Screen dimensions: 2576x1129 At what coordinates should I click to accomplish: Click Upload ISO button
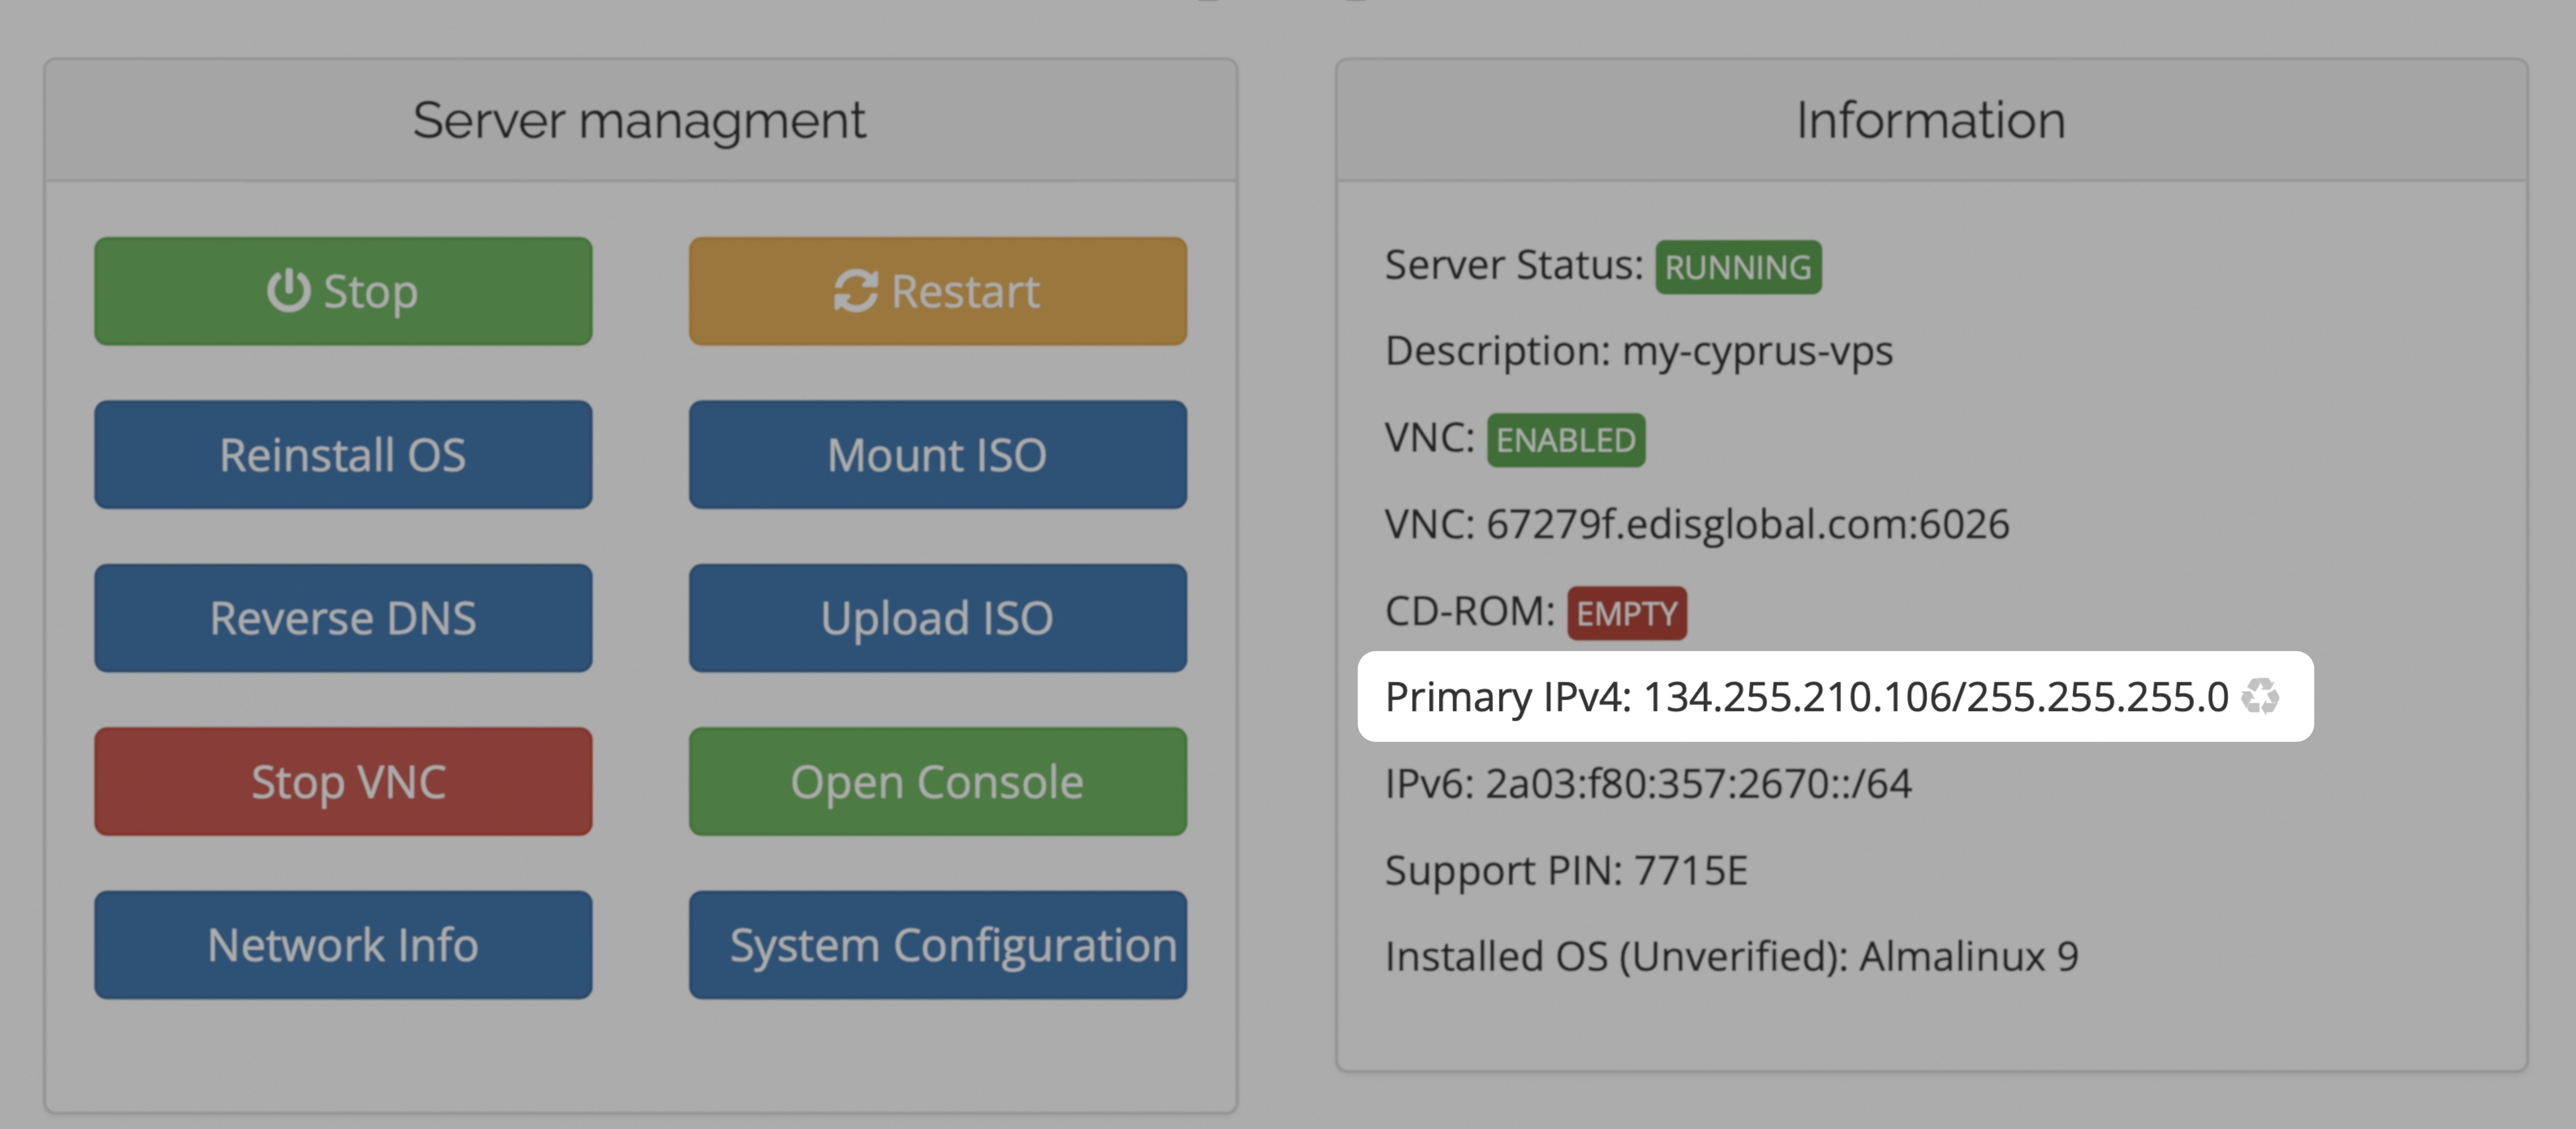coord(937,618)
